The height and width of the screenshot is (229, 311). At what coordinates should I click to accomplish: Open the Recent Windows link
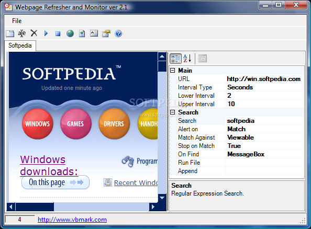tap(136, 182)
